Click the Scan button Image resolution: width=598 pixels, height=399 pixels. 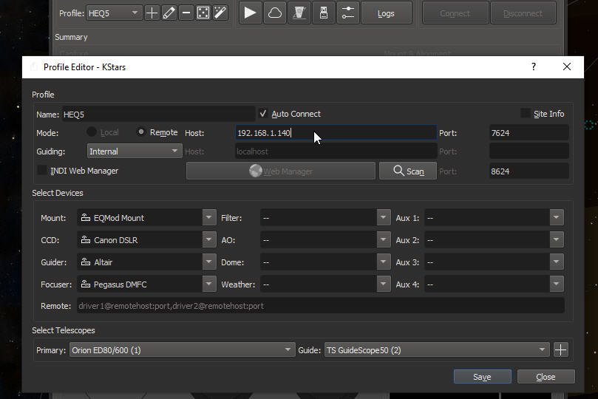click(x=408, y=171)
